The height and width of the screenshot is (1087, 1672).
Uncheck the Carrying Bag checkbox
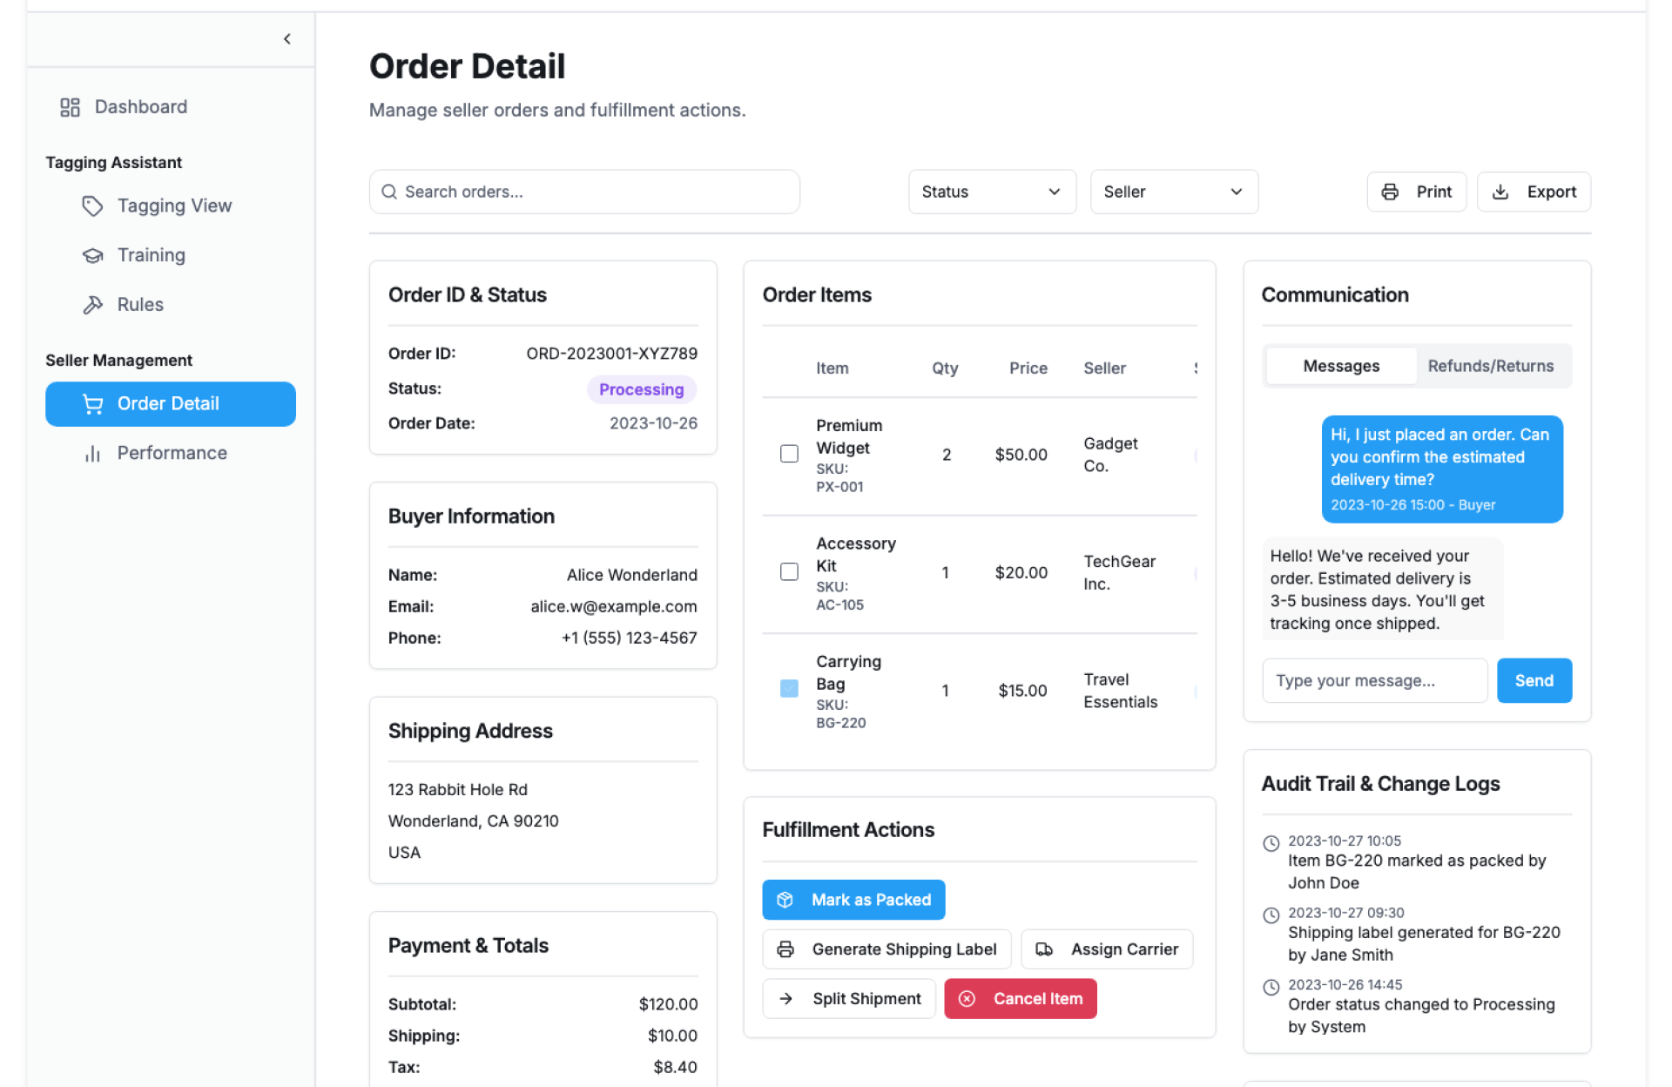pos(789,689)
